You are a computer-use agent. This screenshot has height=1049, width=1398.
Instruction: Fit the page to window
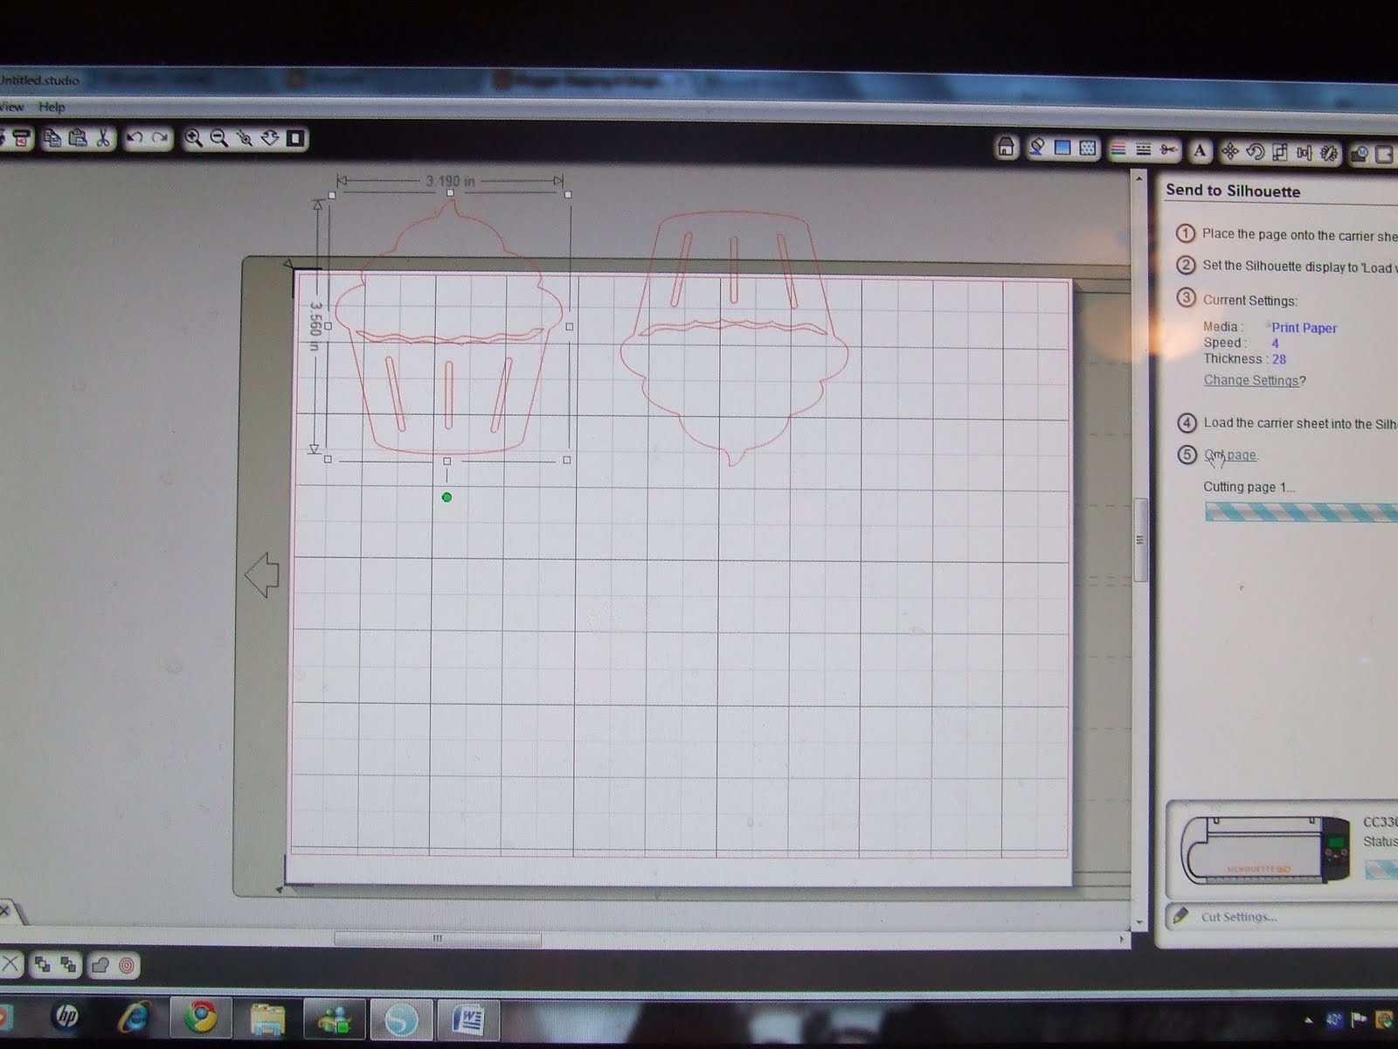click(x=295, y=138)
